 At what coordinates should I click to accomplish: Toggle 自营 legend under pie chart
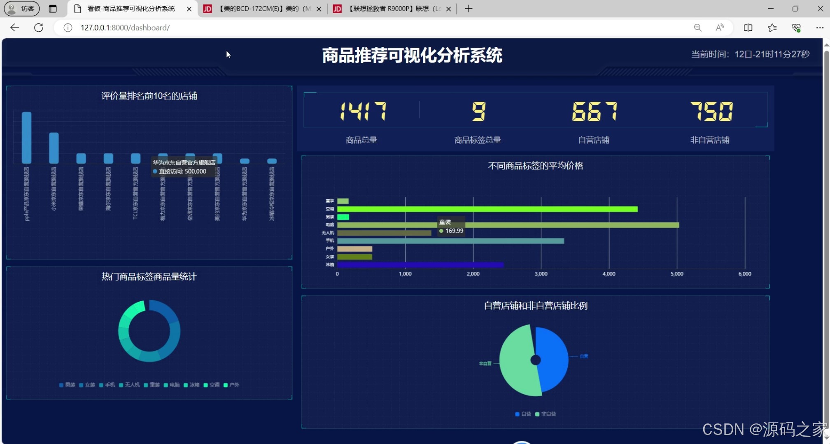tap(523, 414)
